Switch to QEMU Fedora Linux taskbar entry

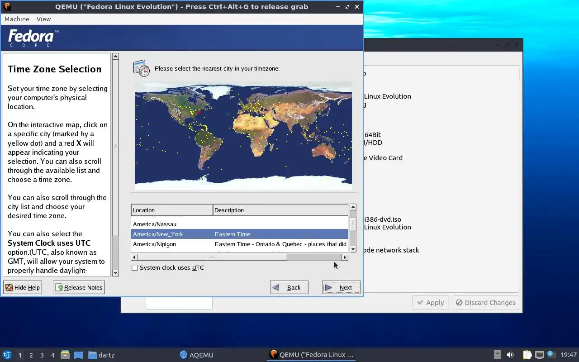tap(312, 355)
